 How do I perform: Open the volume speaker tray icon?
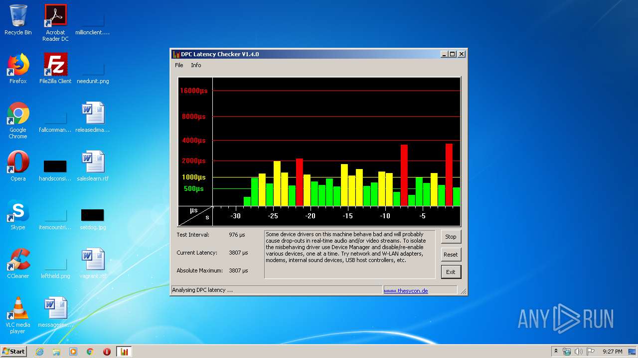point(579,352)
